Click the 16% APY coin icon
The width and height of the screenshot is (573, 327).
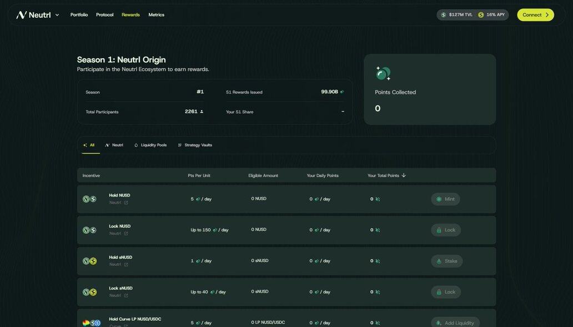(481, 15)
